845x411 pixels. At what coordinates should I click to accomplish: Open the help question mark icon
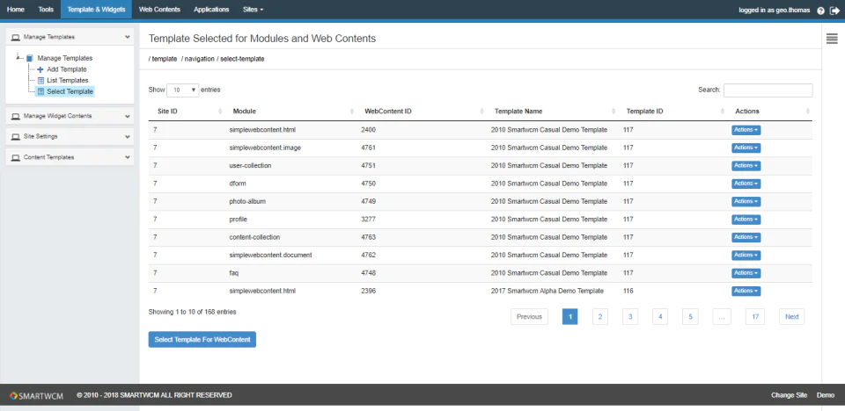820,11
